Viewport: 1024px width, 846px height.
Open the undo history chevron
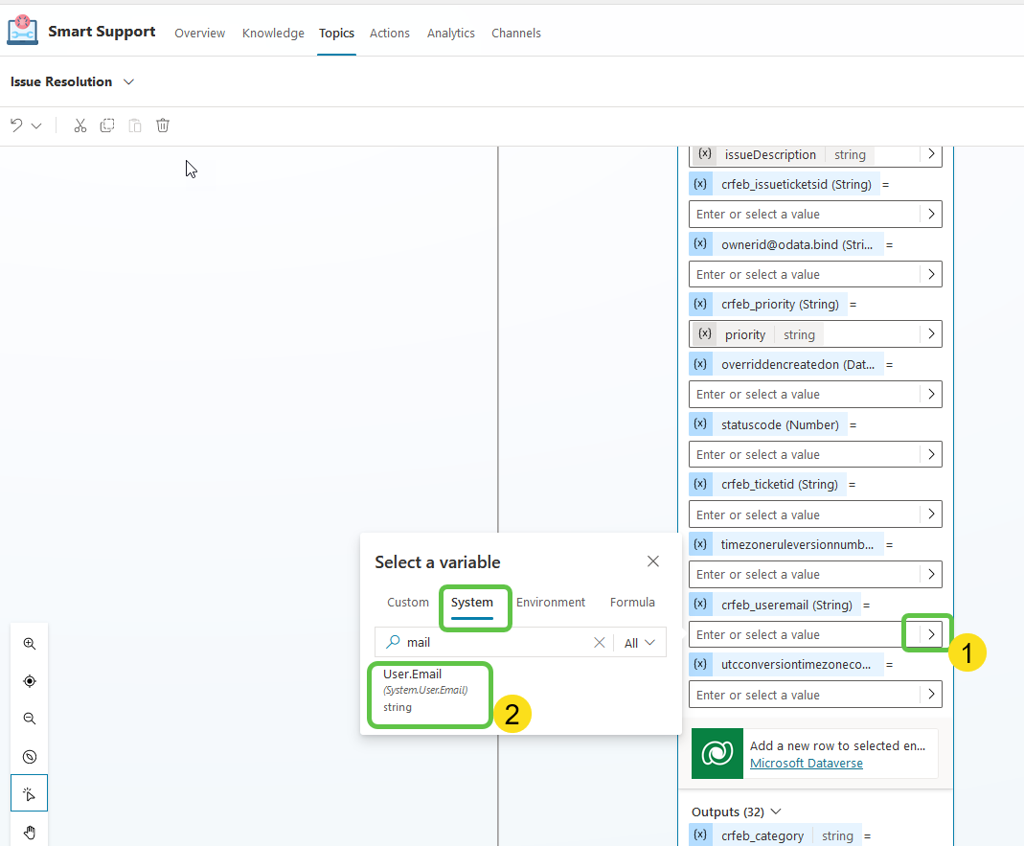[36, 126]
